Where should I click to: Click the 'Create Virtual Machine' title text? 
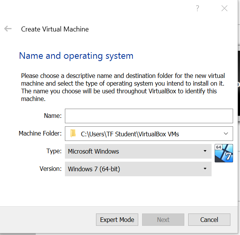click(x=55, y=29)
